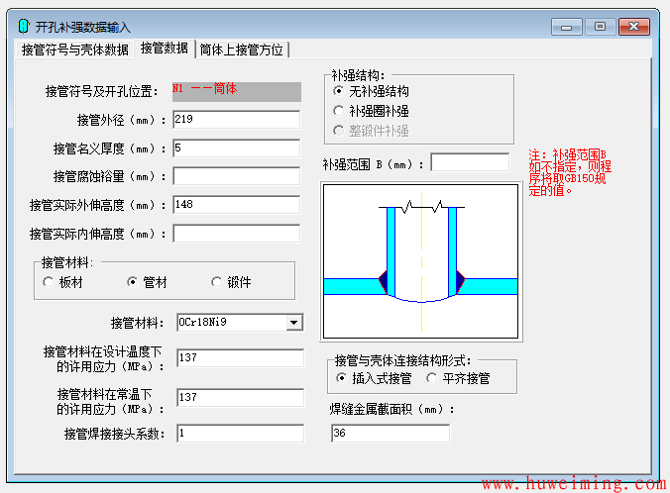The width and height of the screenshot is (670, 493).
Task: Select 板材 as nozzle material type
Action: tap(50, 282)
